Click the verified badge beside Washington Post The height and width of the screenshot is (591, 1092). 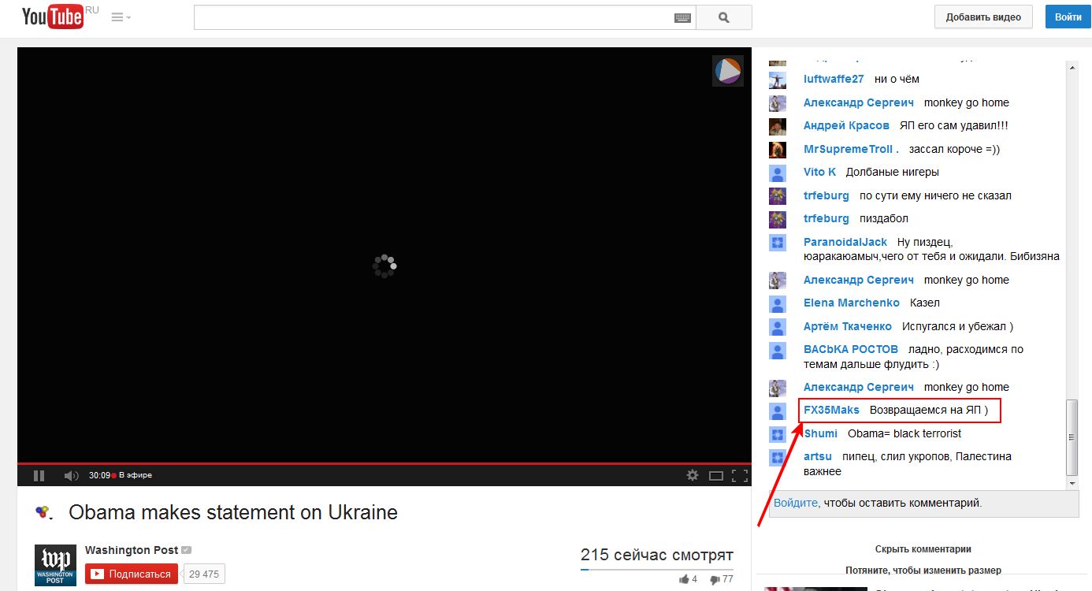tap(186, 550)
